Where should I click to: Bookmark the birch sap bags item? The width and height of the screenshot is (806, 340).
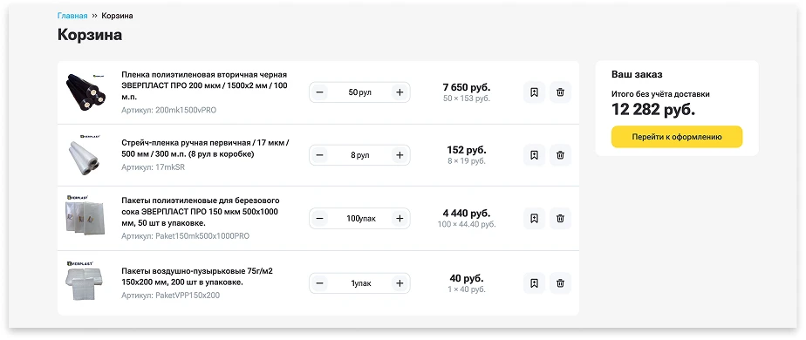(534, 218)
